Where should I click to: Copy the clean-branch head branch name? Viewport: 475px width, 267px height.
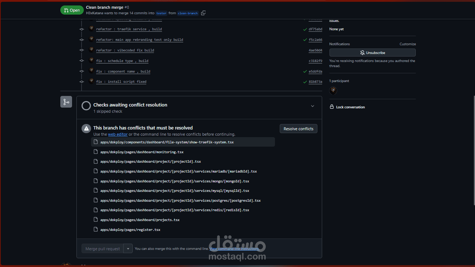coord(203,13)
